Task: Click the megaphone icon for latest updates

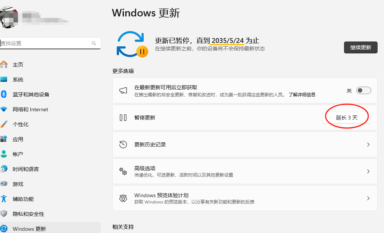Action: [x=123, y=91]
